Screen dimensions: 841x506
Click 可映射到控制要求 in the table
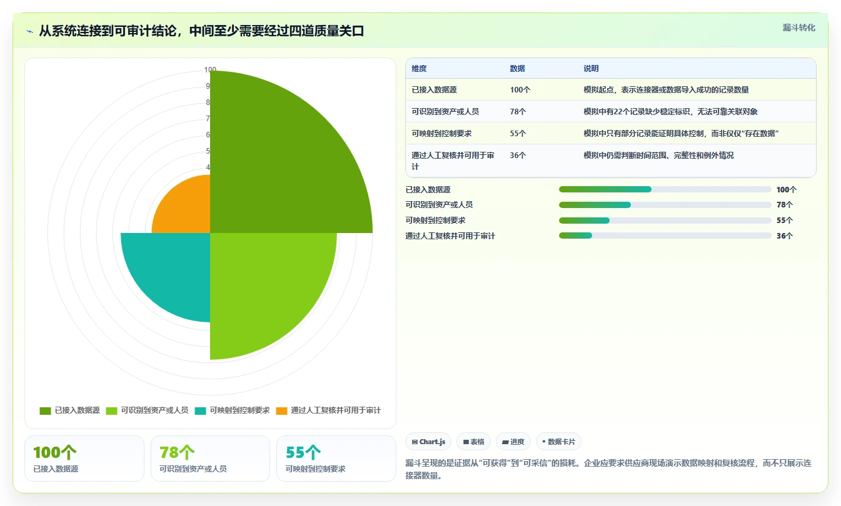coord(441,134)
